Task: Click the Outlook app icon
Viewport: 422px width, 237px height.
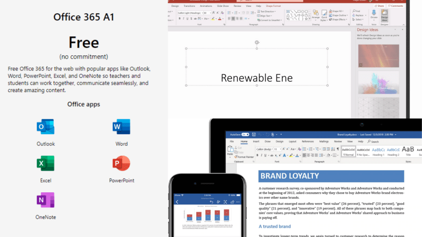Action: pyautogui.click(x=45, y=127)
